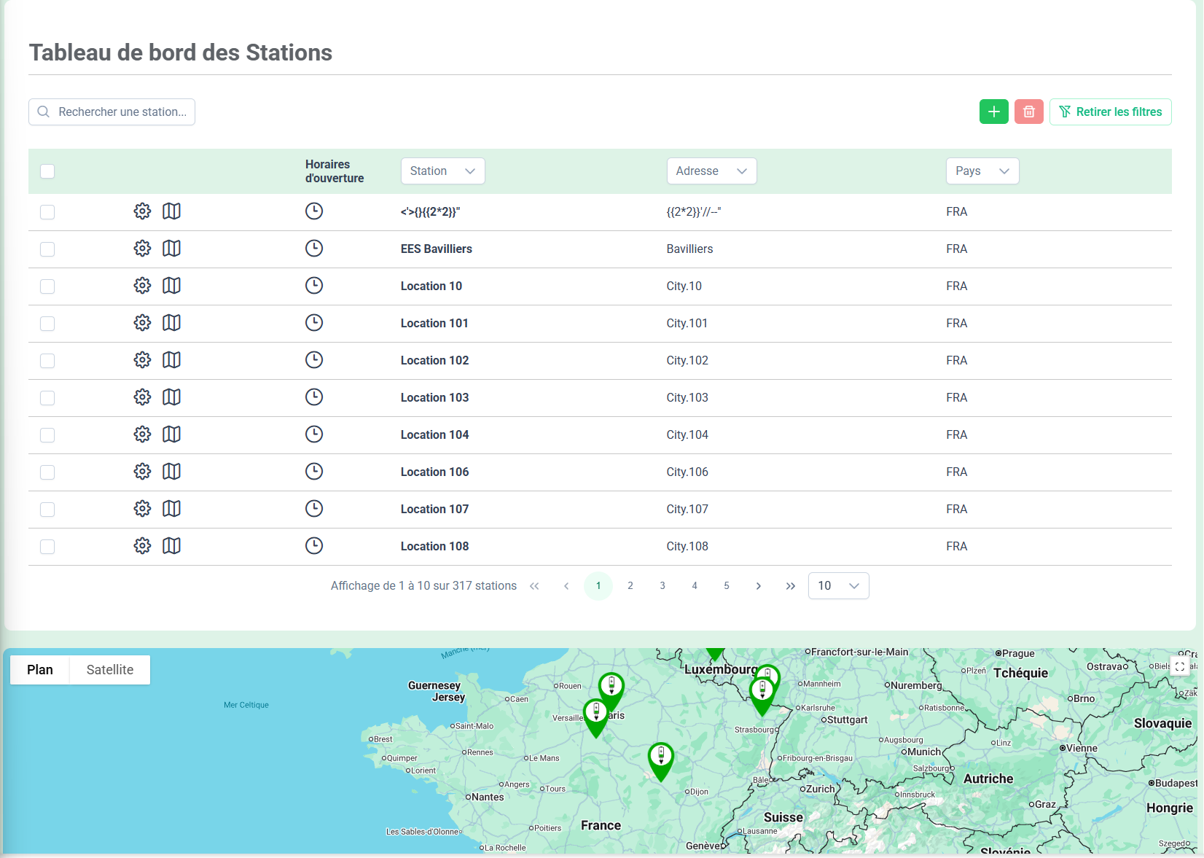Select the Plan map tab
Viewport: 1204px width, 858px height.
click(x=40, y=670)
